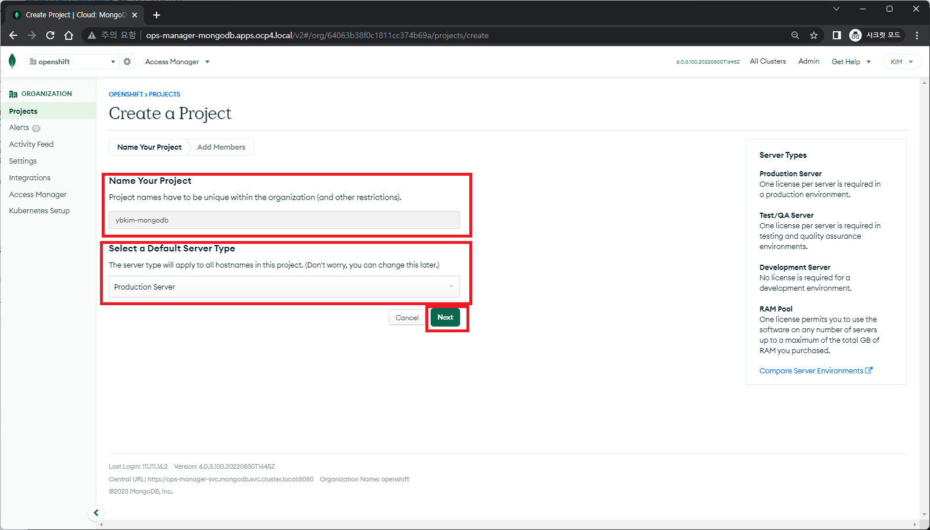Open the browser zoom magnifier icon

pyautogui.click(x=795, y=35)
